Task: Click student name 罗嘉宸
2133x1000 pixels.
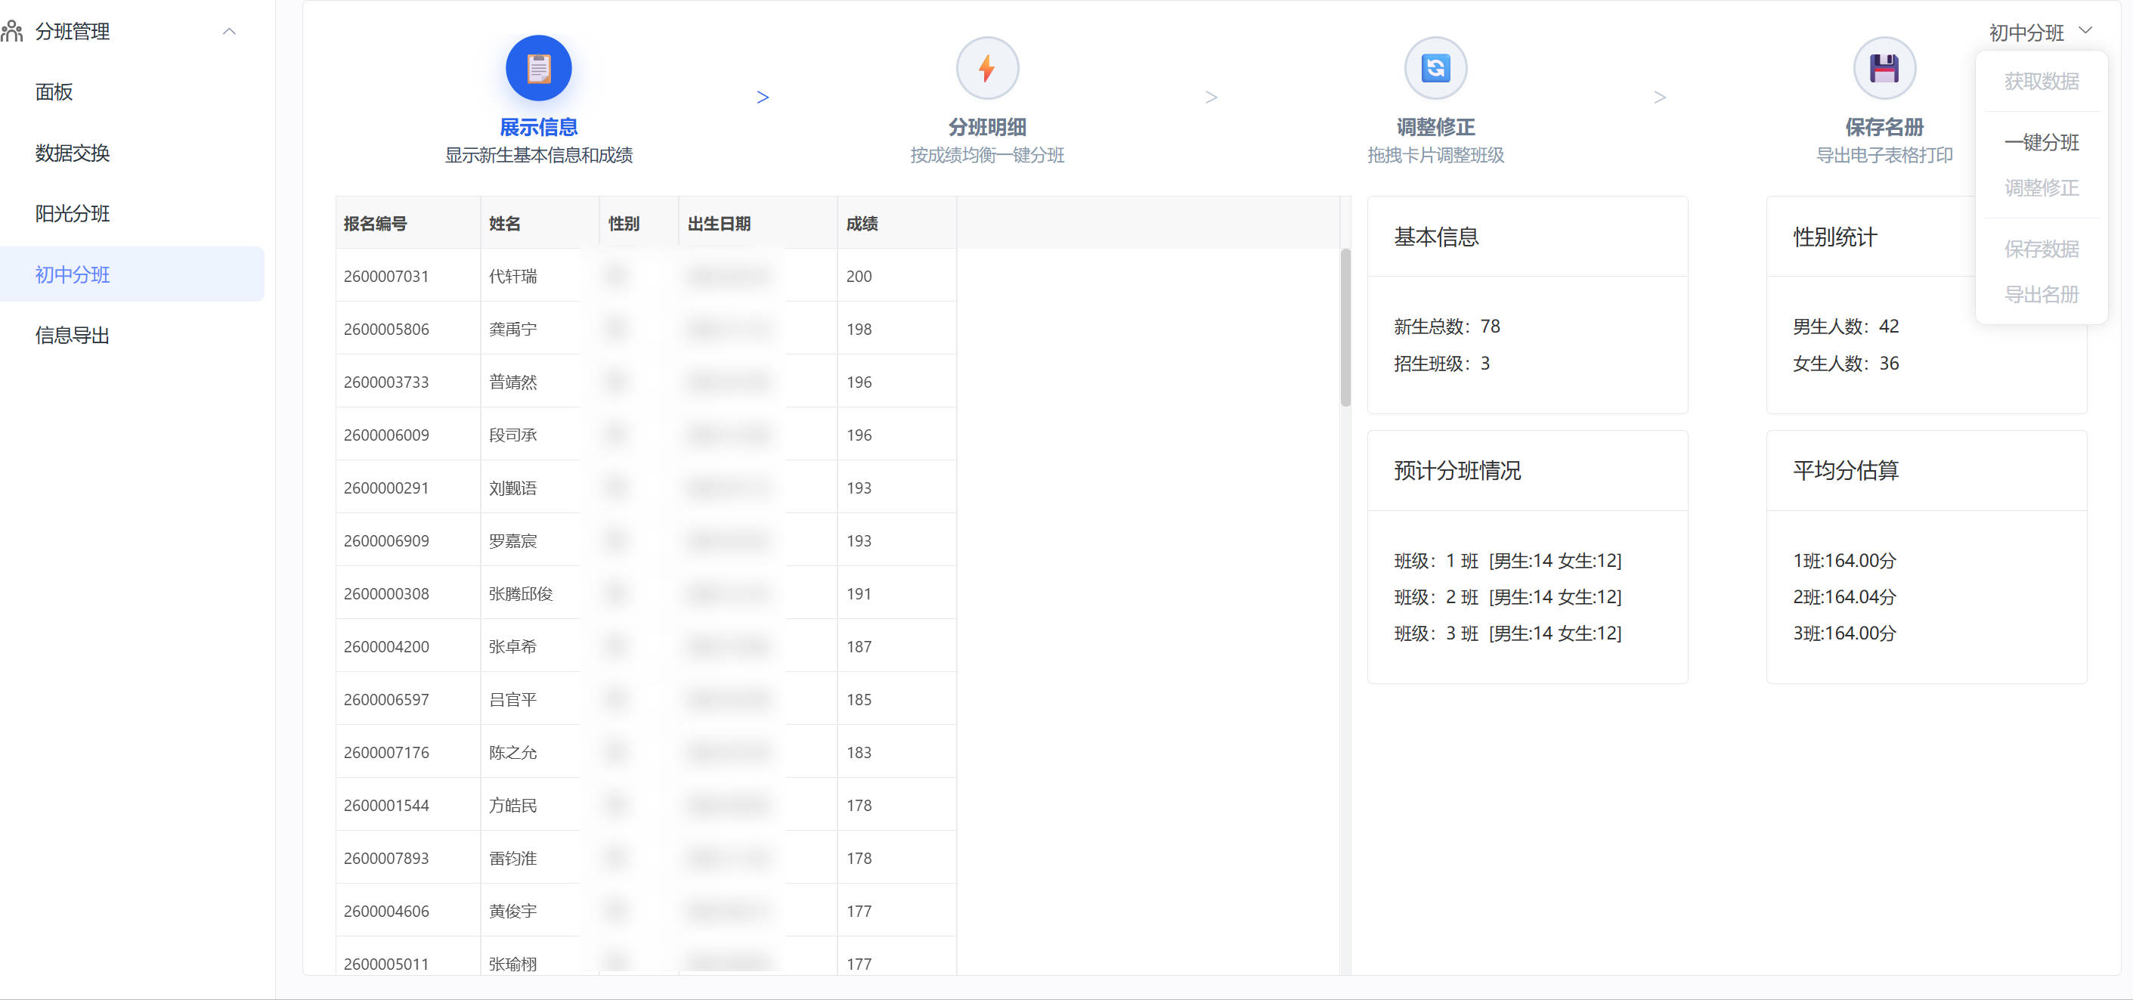Action: coord(512,541)
